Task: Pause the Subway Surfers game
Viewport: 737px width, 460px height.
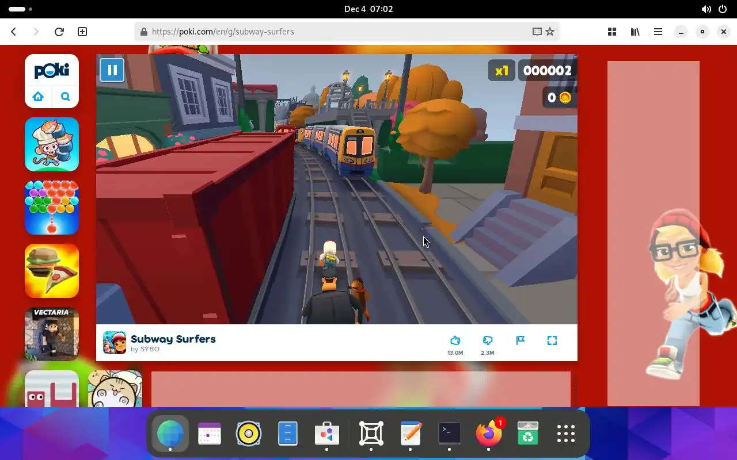Action: click(112, 70)
